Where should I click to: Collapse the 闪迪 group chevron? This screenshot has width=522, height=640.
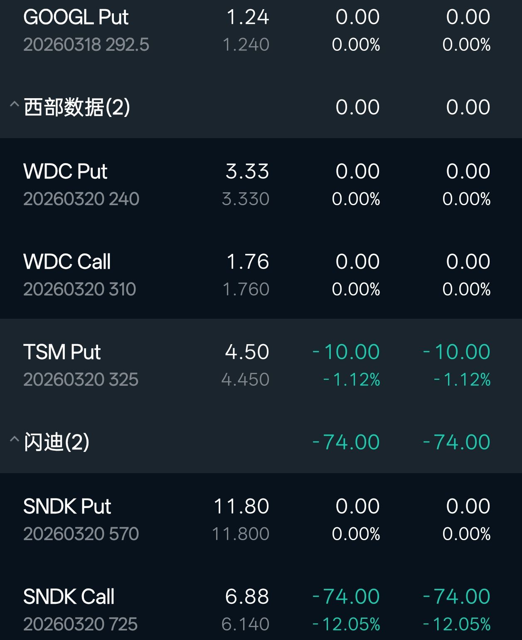(x=14, y=439)
